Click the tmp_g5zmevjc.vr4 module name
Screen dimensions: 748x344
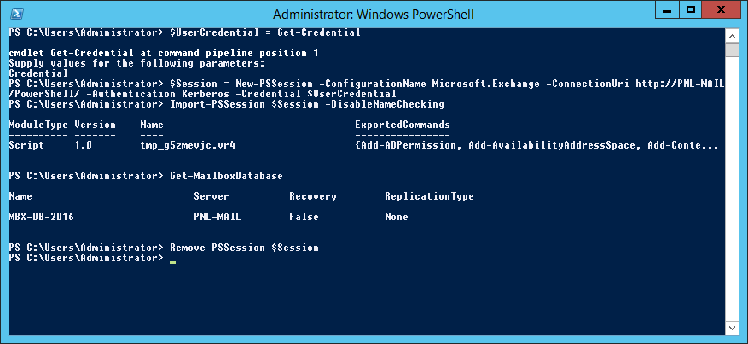tap(188, 145)
